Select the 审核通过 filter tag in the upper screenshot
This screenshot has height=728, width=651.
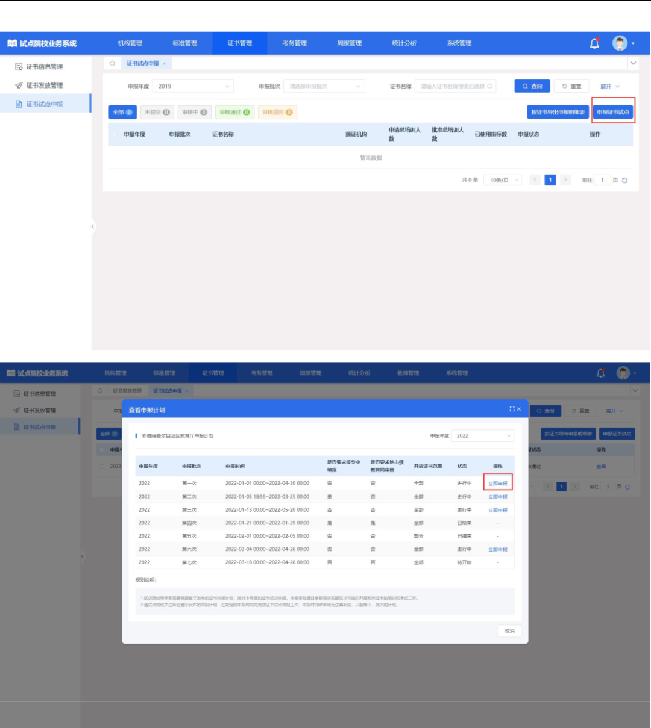click(x=234, y=112)
